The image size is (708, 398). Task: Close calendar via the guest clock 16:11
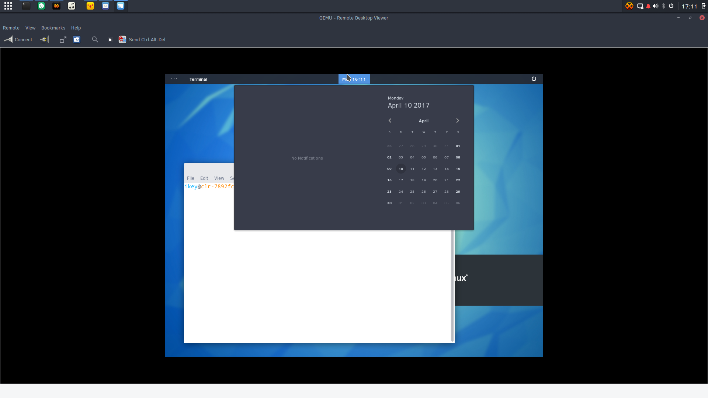(354, 79)
